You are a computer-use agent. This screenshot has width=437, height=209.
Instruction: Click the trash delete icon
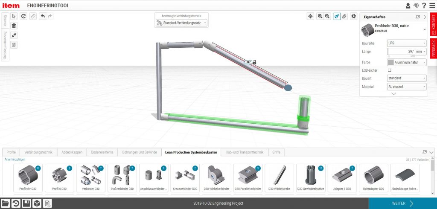point(14,26)
